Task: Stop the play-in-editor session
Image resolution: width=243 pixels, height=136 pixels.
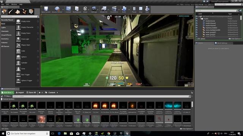Action: point(140,9)
